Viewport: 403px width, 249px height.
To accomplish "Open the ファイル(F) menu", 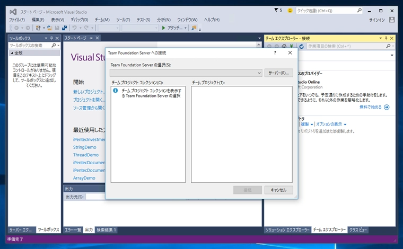I will [17, 20].
